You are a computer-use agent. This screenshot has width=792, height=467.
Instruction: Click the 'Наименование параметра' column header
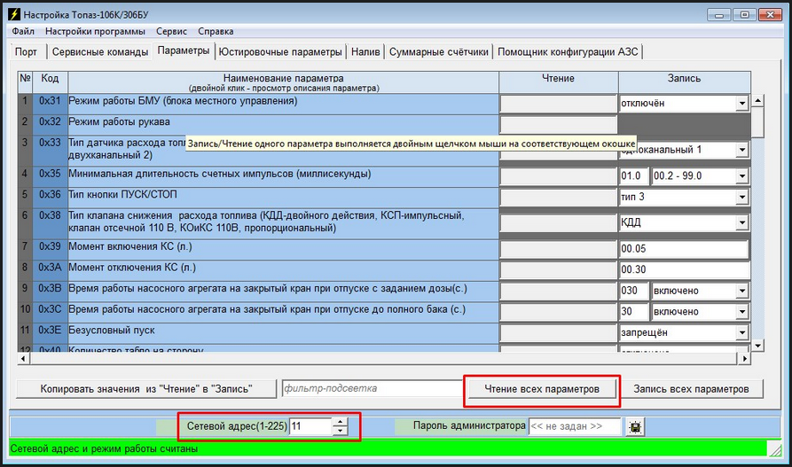tap(283, 82)
